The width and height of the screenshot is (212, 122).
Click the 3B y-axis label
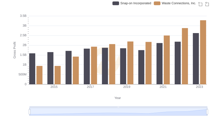pyautogui.click(x=24, y=26)
